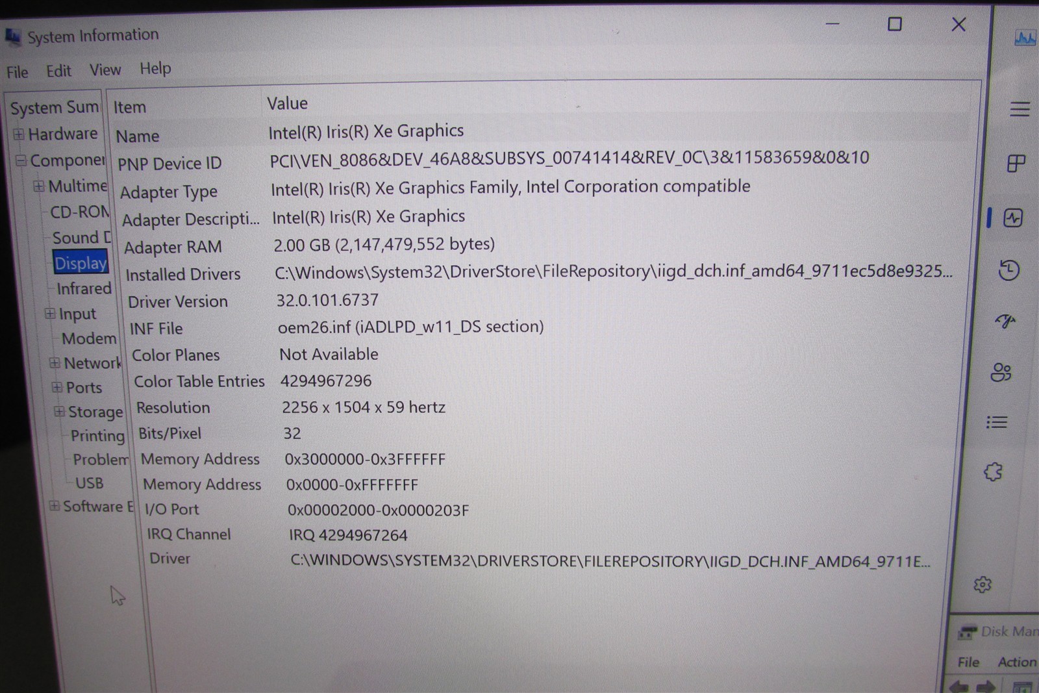
Task: Select the Adapter RAM value 2.00 GB
Action: (x=384, y=244)
